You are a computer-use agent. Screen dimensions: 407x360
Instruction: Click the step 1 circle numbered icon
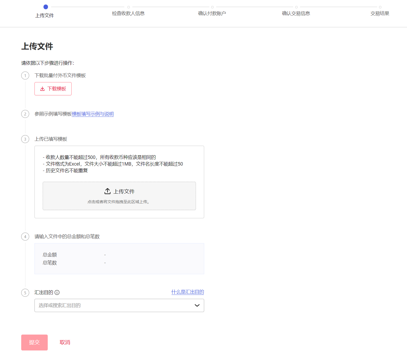pos(25,75)
